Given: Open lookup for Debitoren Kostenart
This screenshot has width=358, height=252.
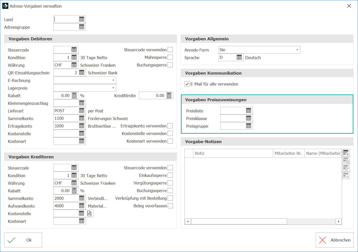Looking at the screenshot, I should click(x=82, y=141).
